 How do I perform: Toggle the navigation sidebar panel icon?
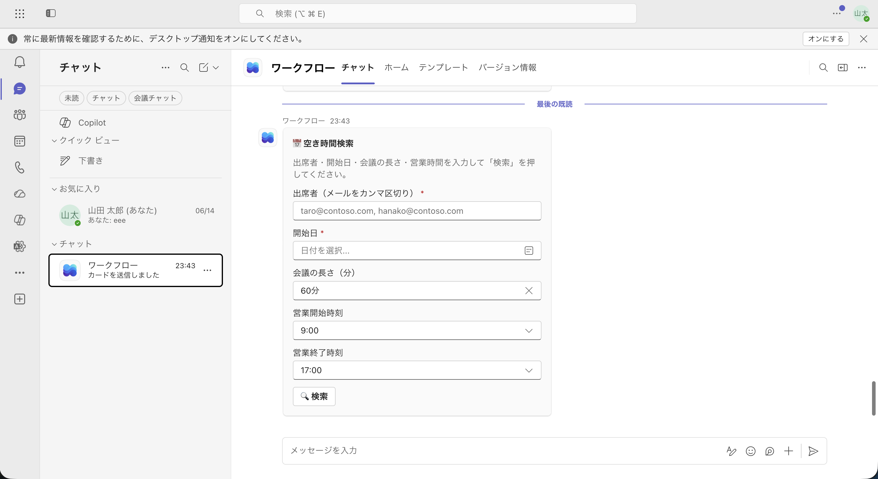pyautogui.click(x=51, y=13)
